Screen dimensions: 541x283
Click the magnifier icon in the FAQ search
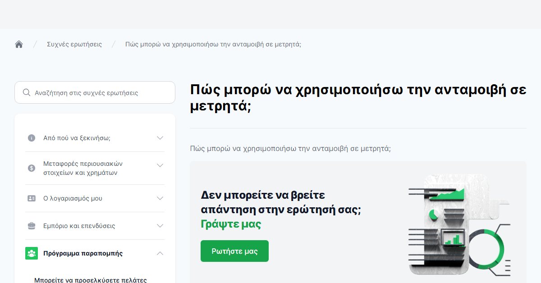(x=26, y=92)
